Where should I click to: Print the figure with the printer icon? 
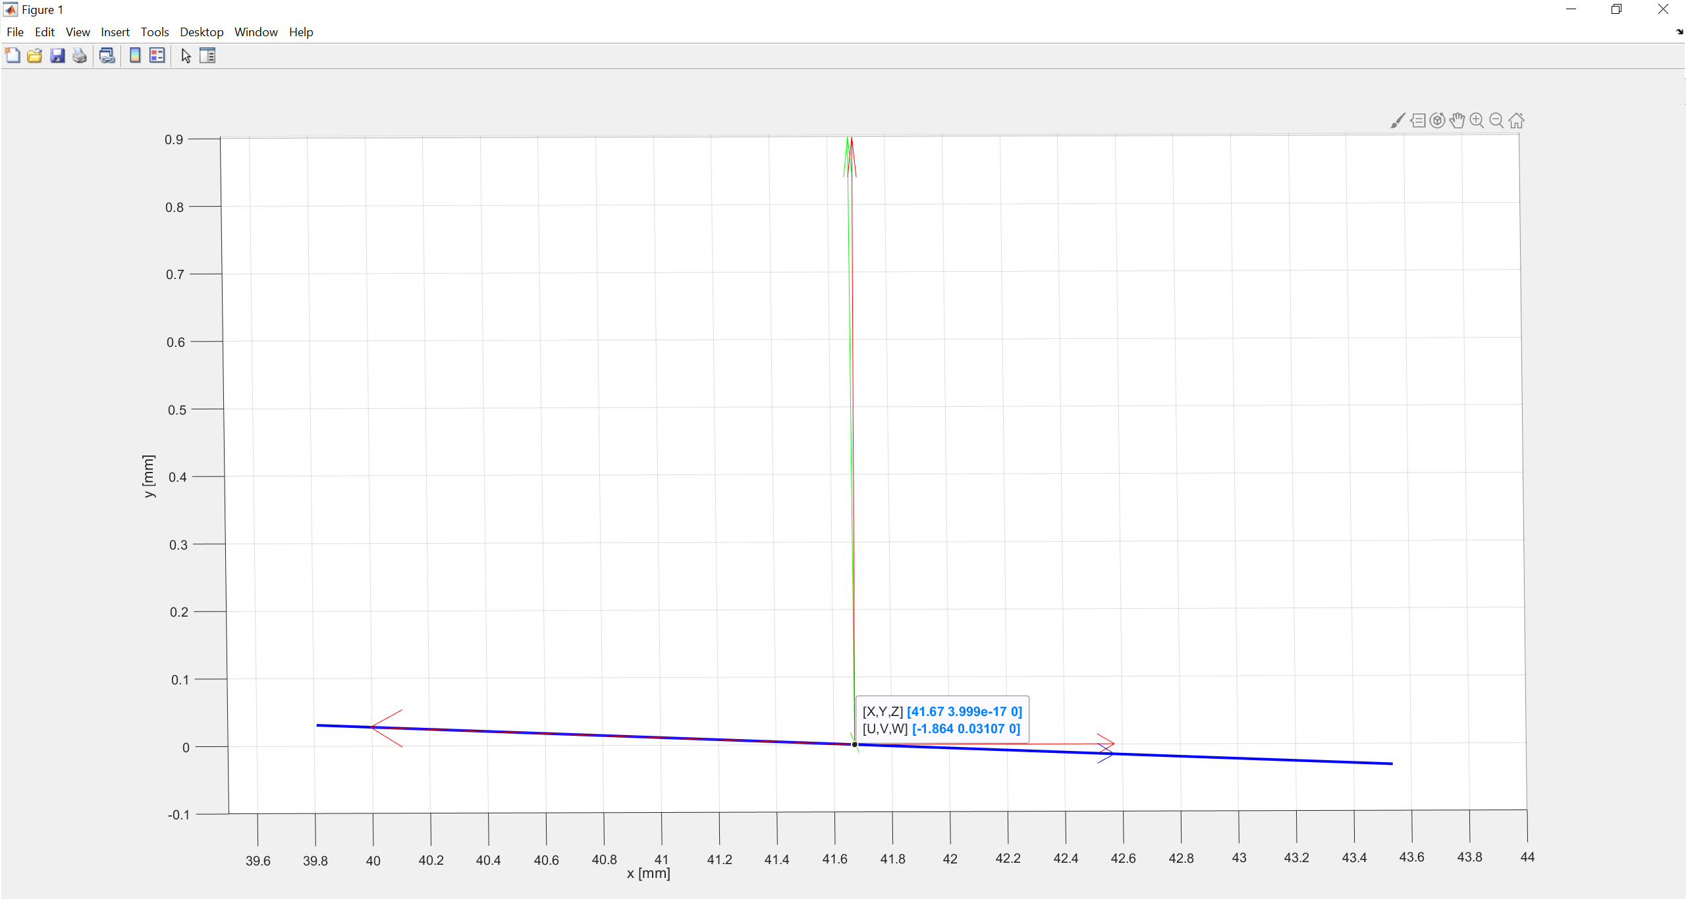coord(80,56)
